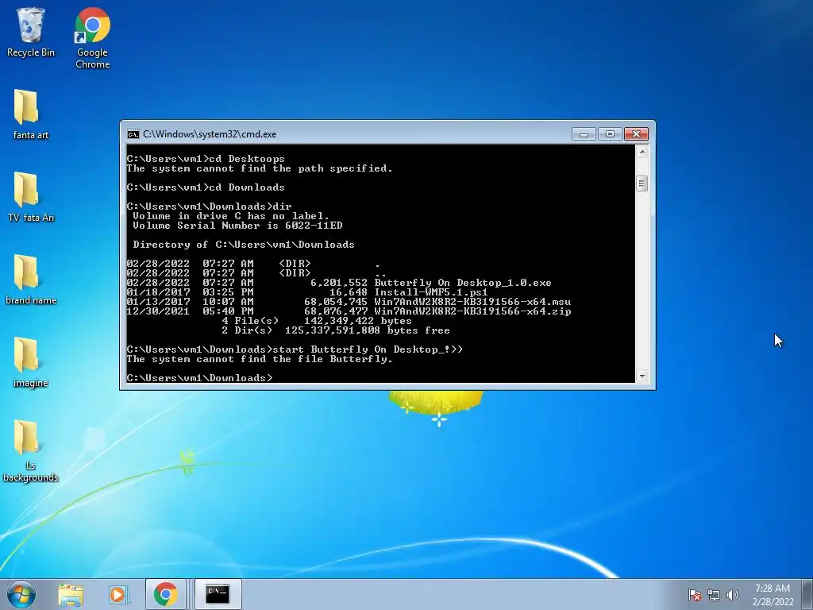Viewport: 813px width, 610px height.
Task: Click the 01/18/2017 date entry
Action: 158,292
